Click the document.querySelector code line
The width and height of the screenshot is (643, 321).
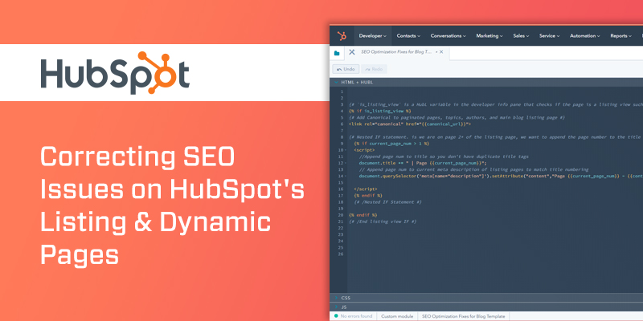(x=501, y=176)
